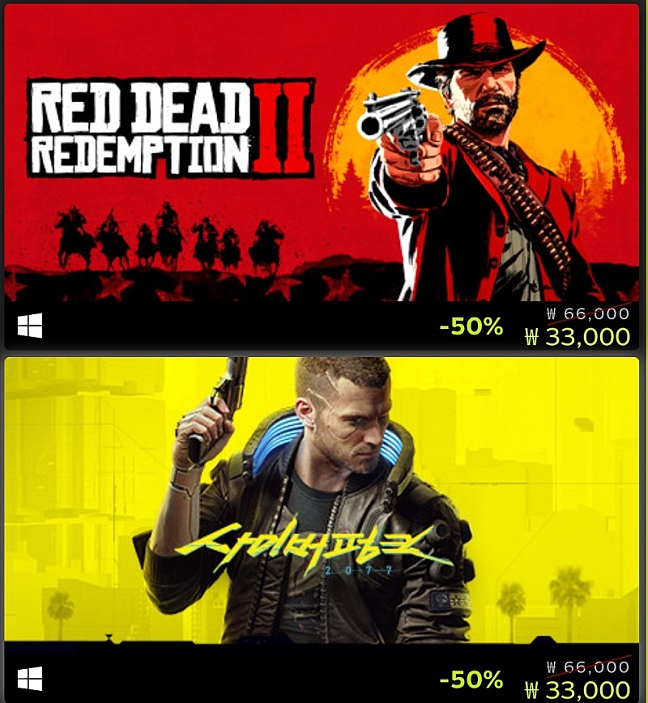Click the Windows icon under Red Dead Redemption II
Screen dimensions: 648x703
(30, 326)
